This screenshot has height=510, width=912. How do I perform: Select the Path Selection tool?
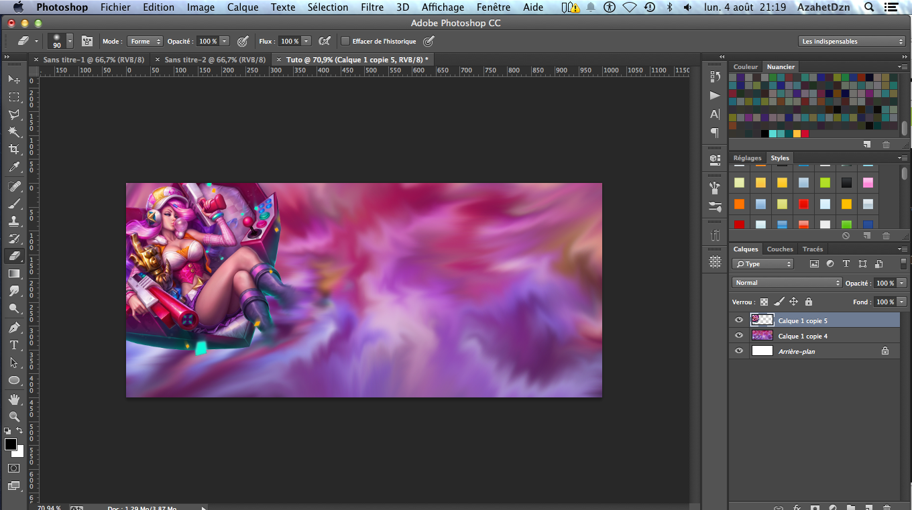coord(13,363)
